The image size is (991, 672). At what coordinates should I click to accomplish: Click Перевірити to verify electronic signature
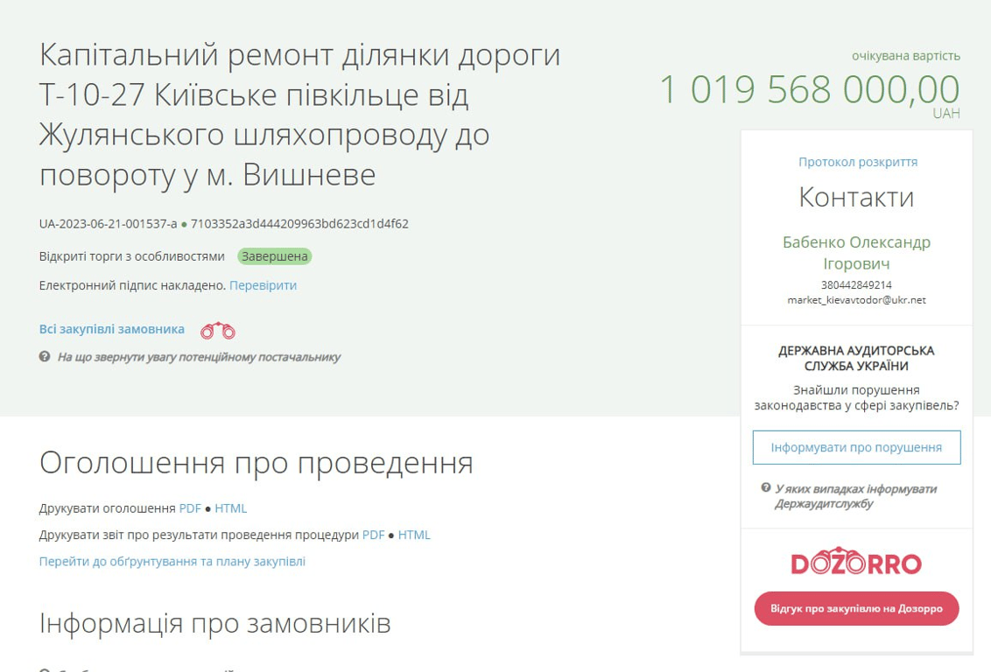tap(263, 285)
